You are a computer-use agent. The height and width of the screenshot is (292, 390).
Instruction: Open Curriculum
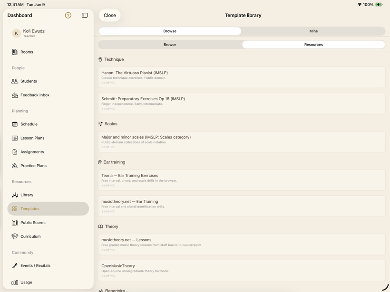pos(48,236)
